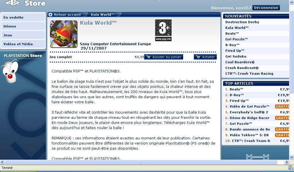This screenshot has width=294, height=172.
Task: Click the vertical scrollbar thumb
Action: pyautogui.click(x=292, y=52)
